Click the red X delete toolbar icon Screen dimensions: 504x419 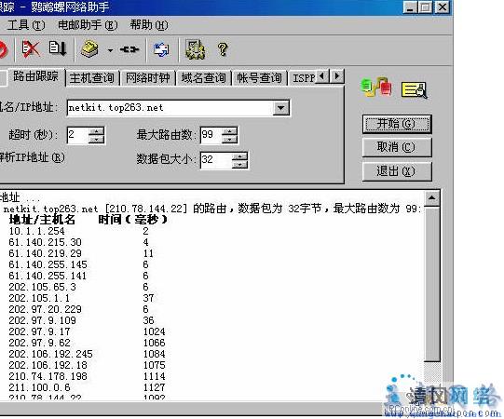(x=31, y=49)
